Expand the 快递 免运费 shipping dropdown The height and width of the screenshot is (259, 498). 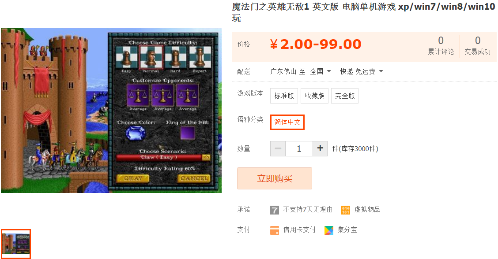(362, 71)
